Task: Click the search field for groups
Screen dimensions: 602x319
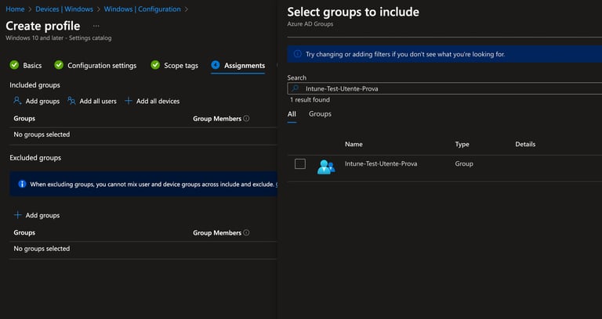Action: pos(444,88)
